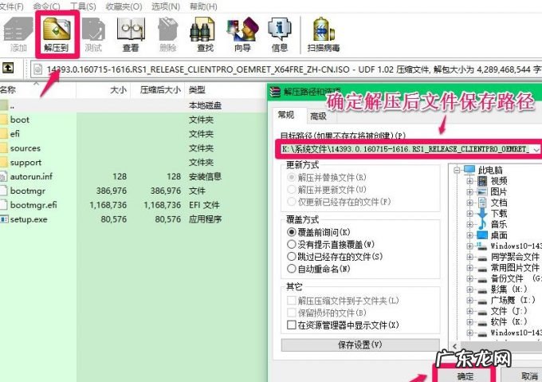The height and width of the screenshot is (382, 542).
Task: Click the sources folder icon
Action: point(3,148)
